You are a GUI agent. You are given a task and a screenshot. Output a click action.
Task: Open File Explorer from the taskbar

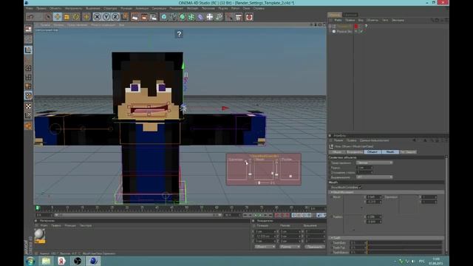(x=46, y=261)
